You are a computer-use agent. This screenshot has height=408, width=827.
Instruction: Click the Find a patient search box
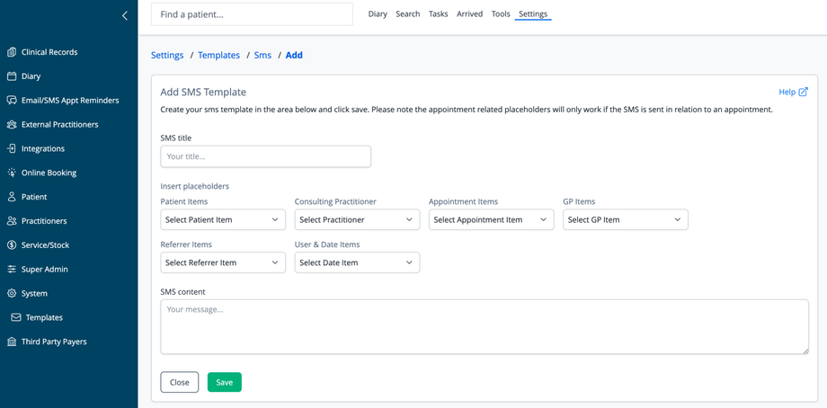(252, 14)
